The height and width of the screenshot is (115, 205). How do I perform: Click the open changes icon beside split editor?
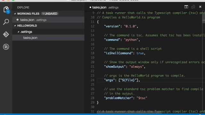tap(193, 7)
